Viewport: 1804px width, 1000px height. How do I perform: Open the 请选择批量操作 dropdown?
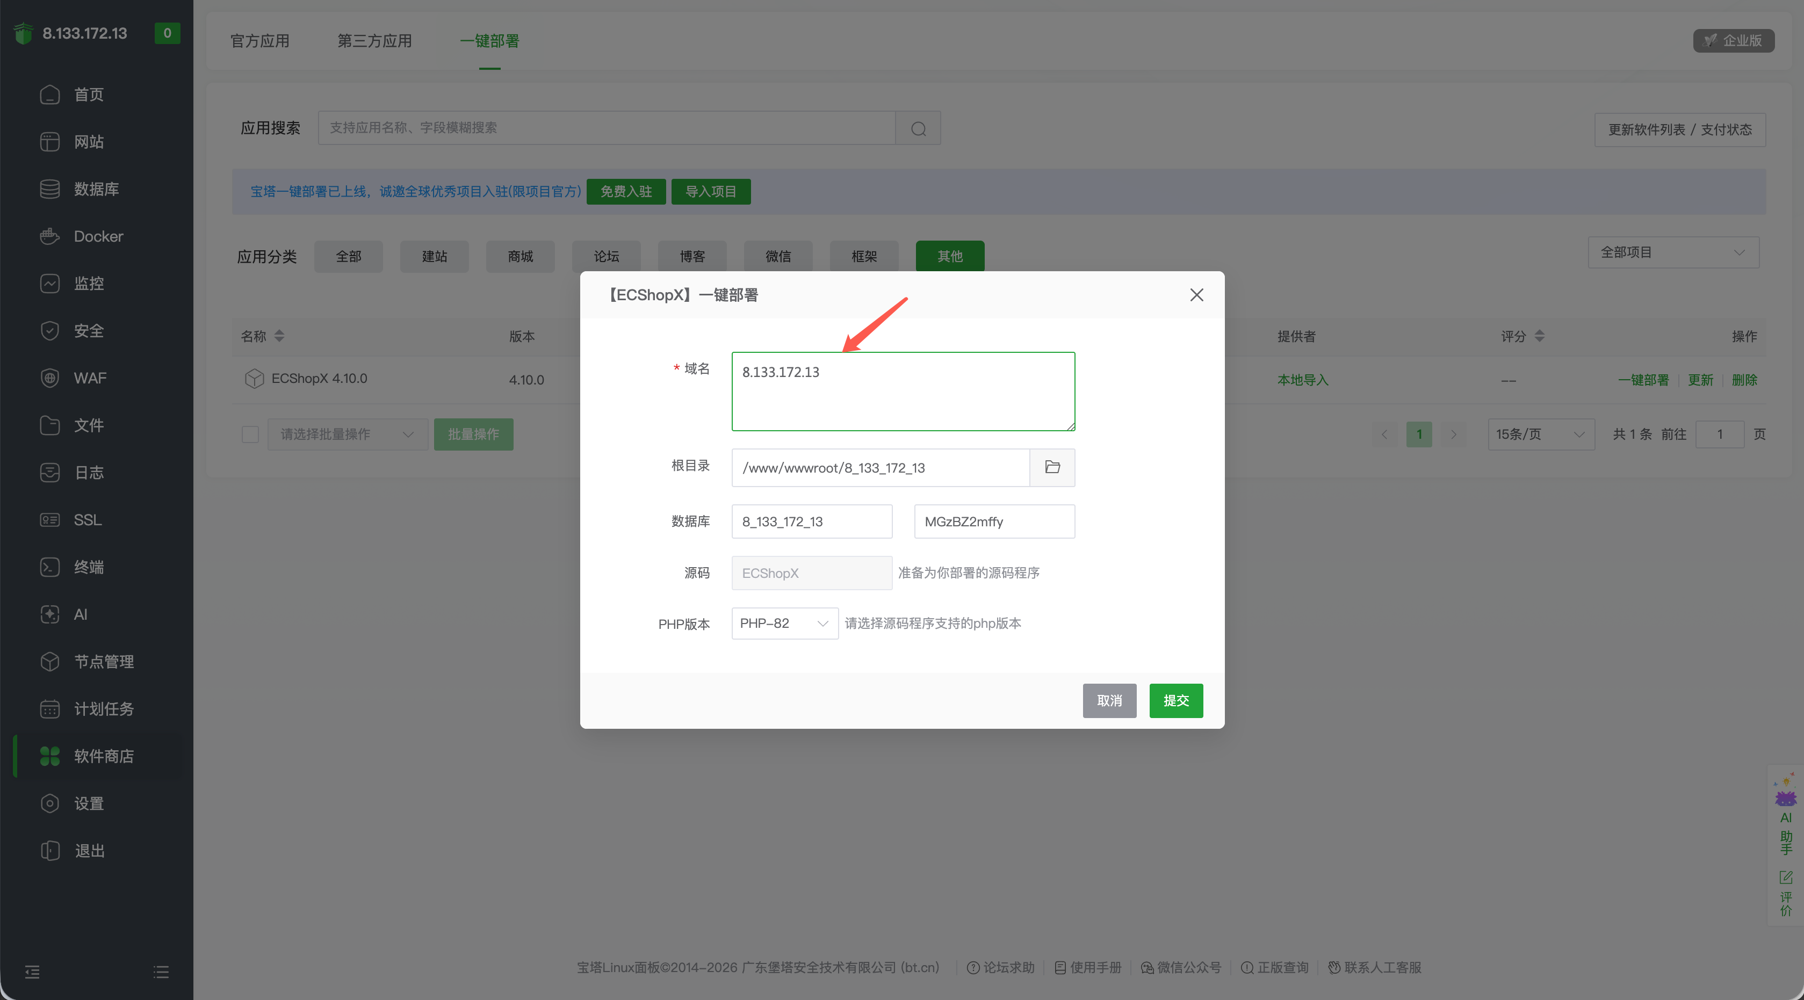point(348,434)
